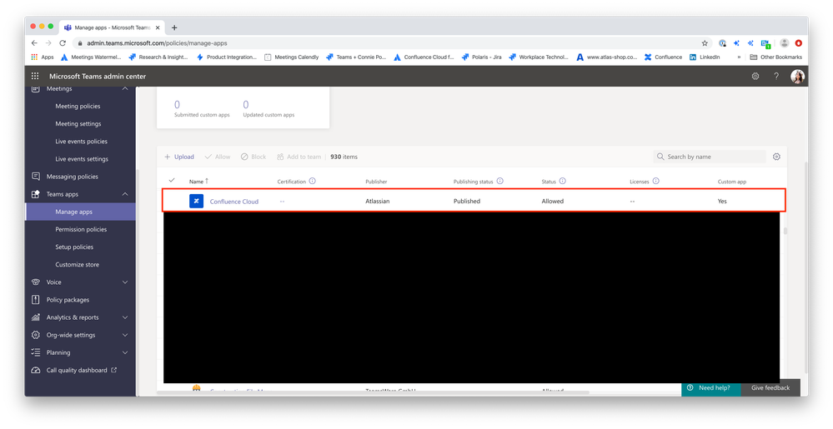Focus the Search by name field
The height and width of the screenshot is (429, 833).
click(710, 157)
